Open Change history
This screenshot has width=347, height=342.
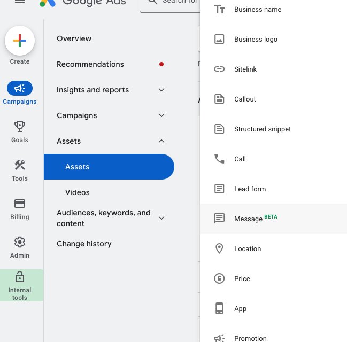pos(84,244)
